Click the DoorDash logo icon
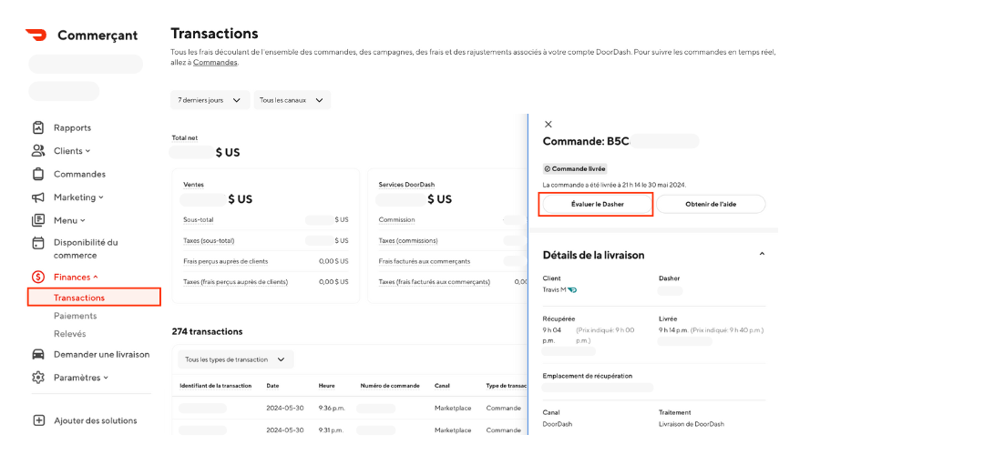 36,35
